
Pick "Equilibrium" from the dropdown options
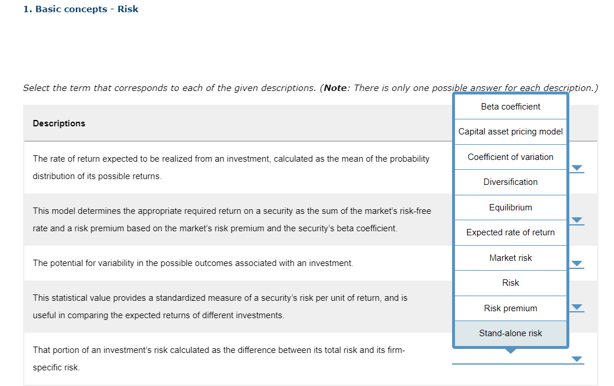tap(511, 207)
